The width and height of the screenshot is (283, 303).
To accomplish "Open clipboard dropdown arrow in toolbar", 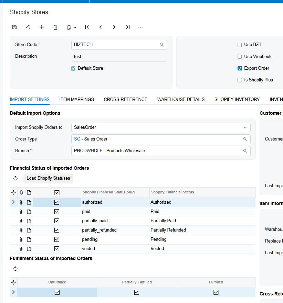I will (x=75, y=27).
